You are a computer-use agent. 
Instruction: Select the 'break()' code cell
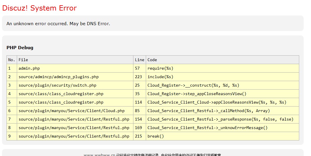(x=222, y=136)
